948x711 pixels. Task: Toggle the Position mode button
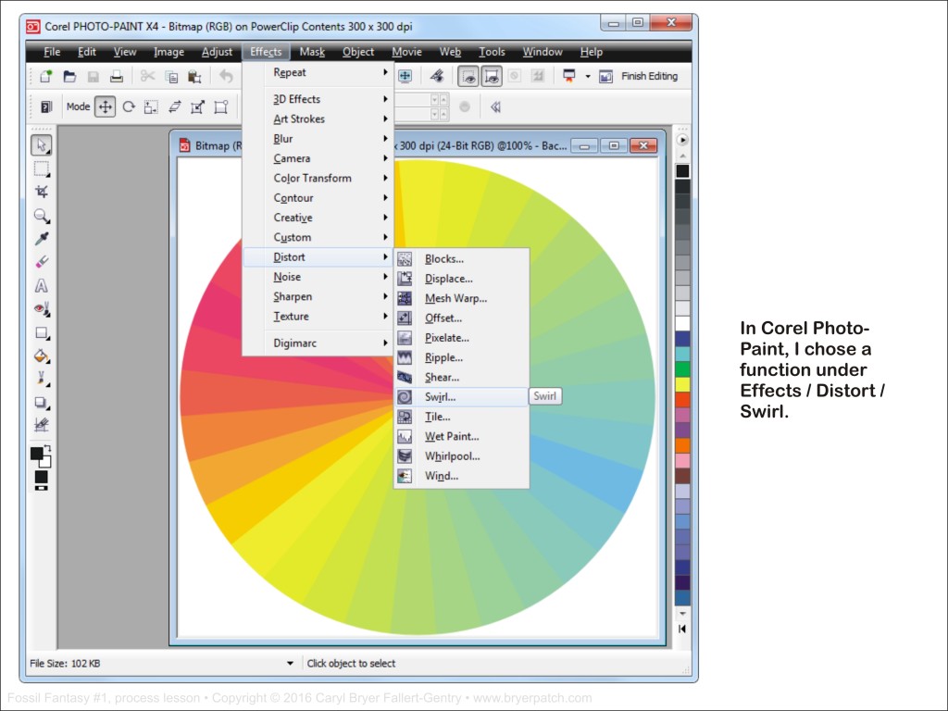click(x=106, y=106)
